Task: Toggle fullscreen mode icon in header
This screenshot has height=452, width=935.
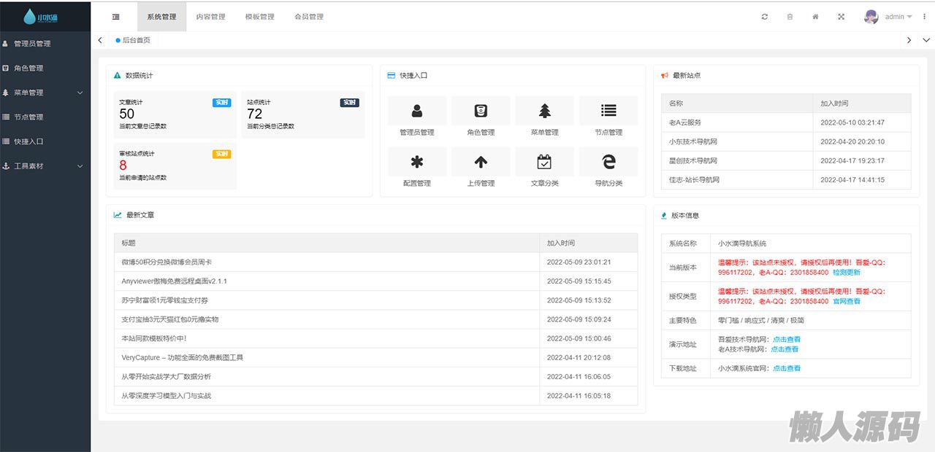Action: click(x=841, y=17)
